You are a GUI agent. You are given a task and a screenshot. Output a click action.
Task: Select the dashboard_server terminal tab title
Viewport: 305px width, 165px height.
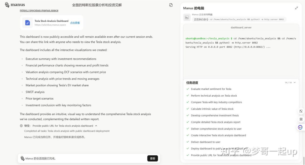(x=241, y=27)
